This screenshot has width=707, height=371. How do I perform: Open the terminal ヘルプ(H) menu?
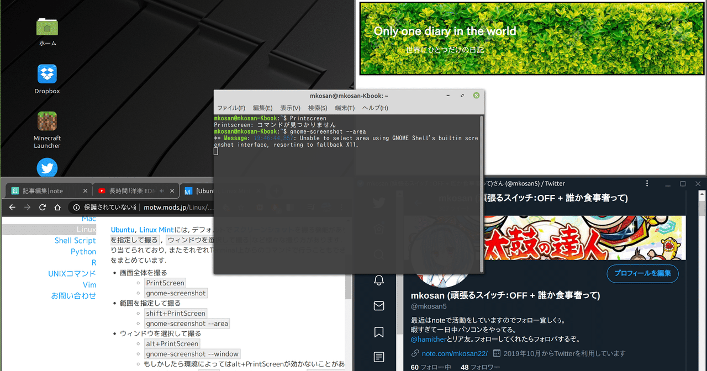click(375, 108)
